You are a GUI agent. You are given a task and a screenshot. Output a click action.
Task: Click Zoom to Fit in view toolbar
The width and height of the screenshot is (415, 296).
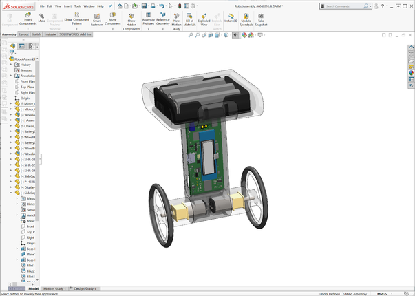click(191, 35)
